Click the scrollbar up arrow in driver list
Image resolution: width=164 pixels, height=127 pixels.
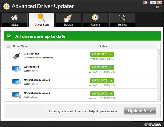pos(158,51)
